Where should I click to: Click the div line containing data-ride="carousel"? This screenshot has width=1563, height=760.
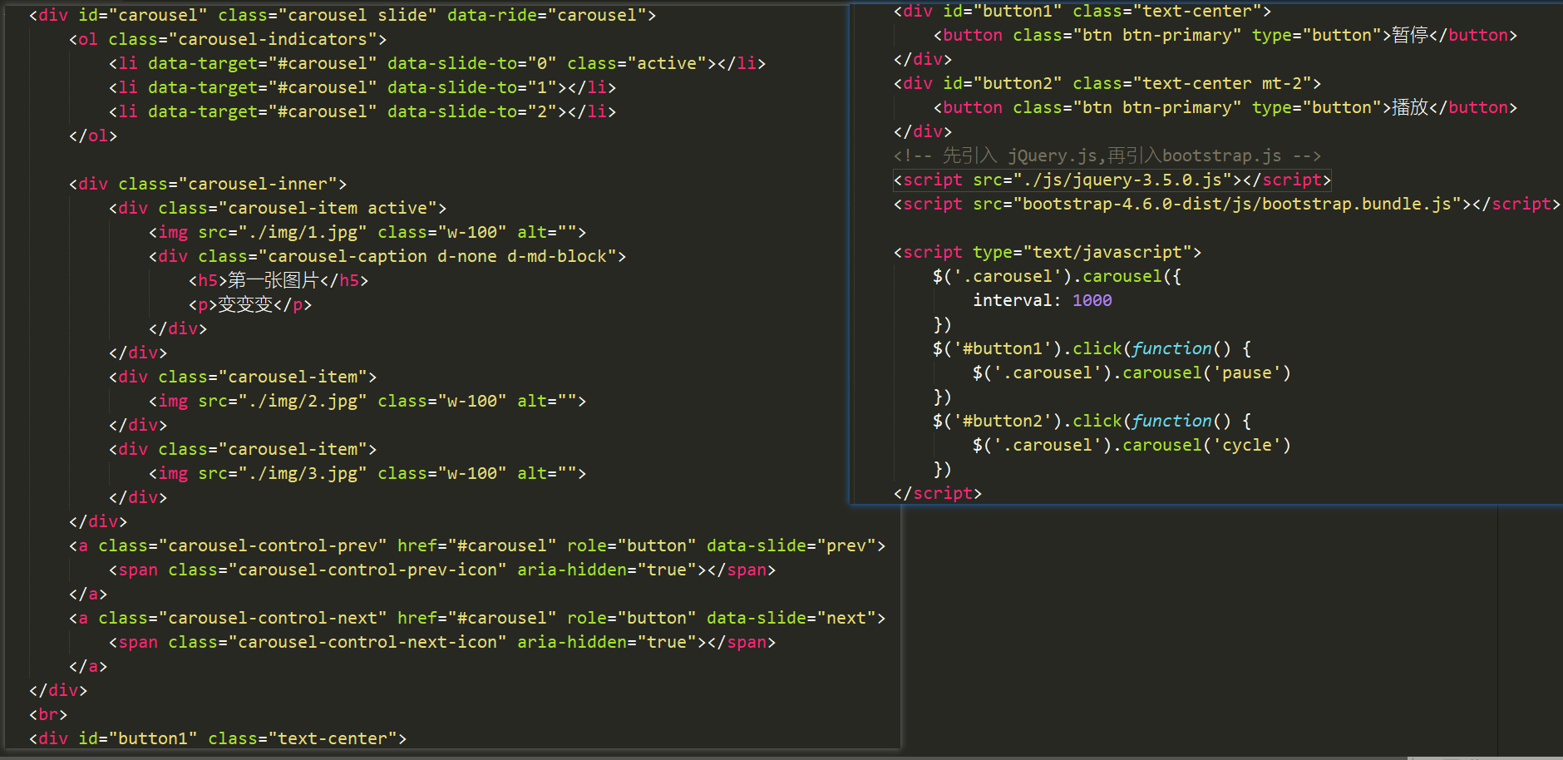pyautogui.click(x=343, y=15)
